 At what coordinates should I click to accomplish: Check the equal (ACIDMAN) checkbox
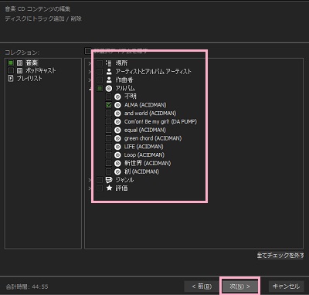coord(109,130)
